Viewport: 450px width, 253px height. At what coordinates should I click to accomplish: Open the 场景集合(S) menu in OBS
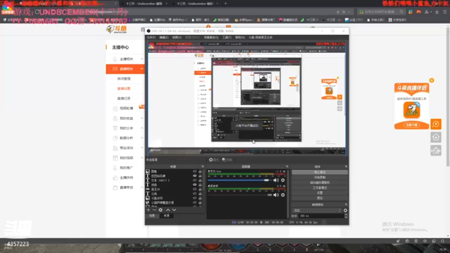coord(211,37)
